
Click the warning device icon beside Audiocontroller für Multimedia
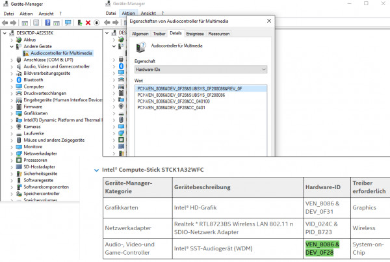click(x=26, y=53)
